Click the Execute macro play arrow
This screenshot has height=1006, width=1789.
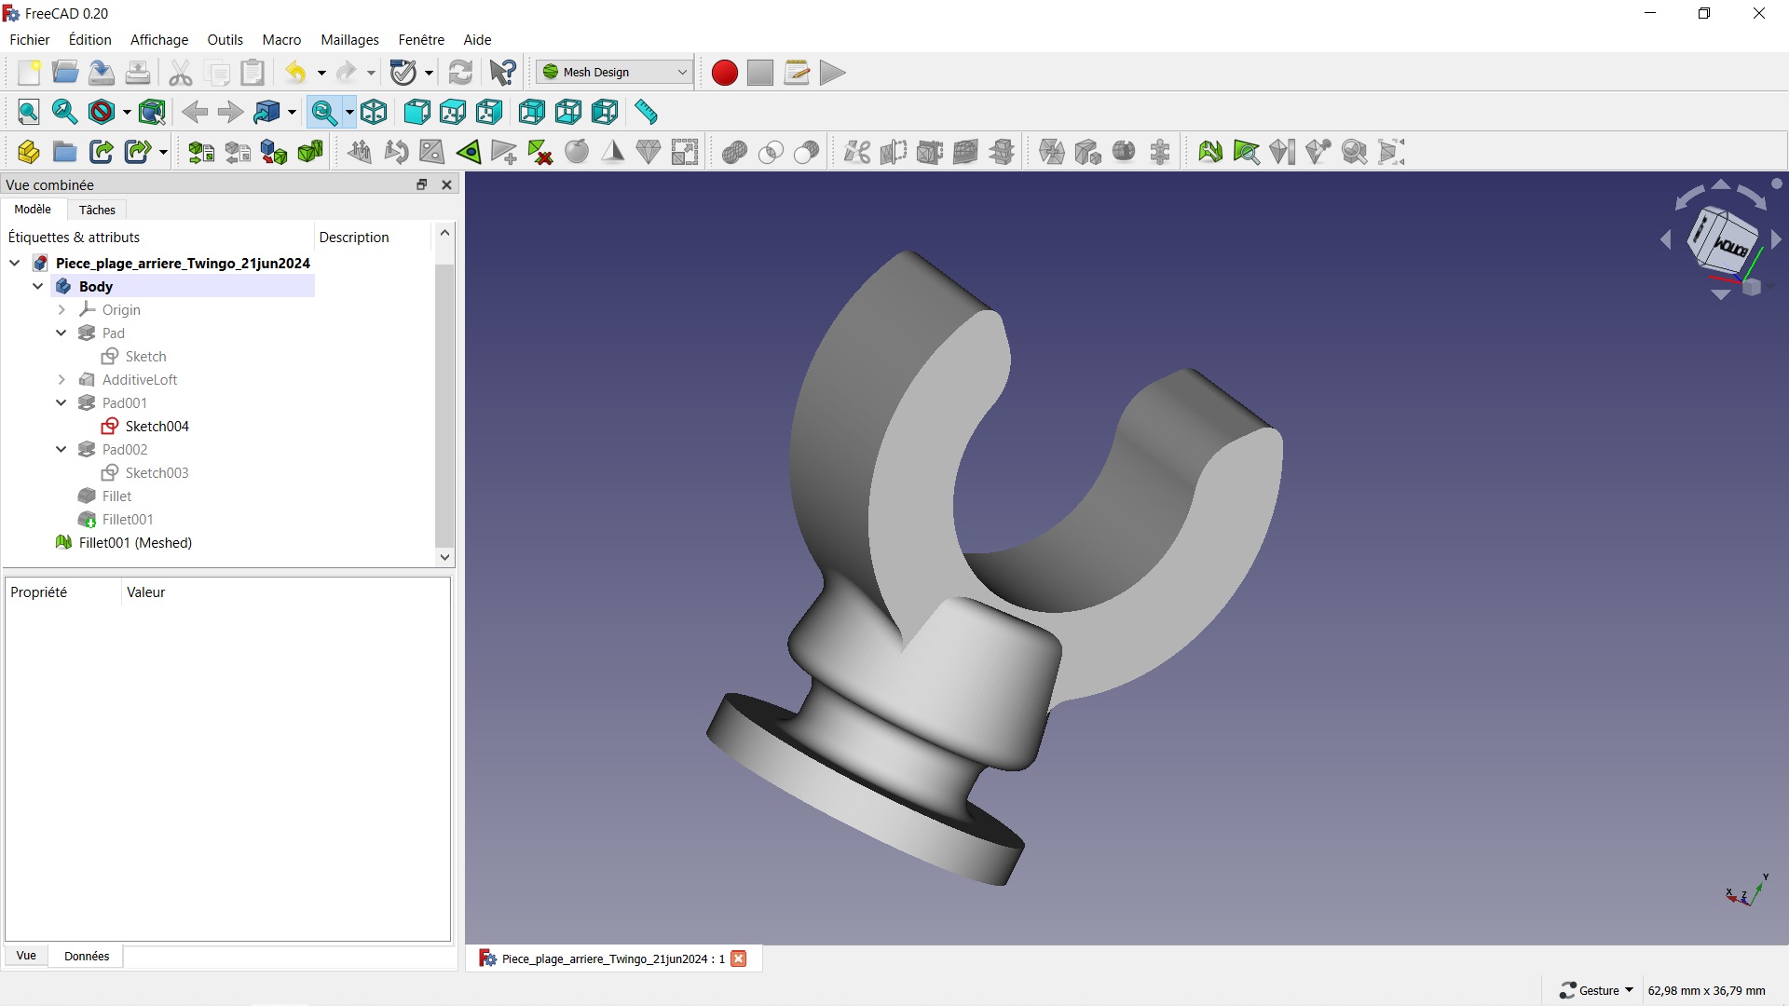(x=832, y=73)
